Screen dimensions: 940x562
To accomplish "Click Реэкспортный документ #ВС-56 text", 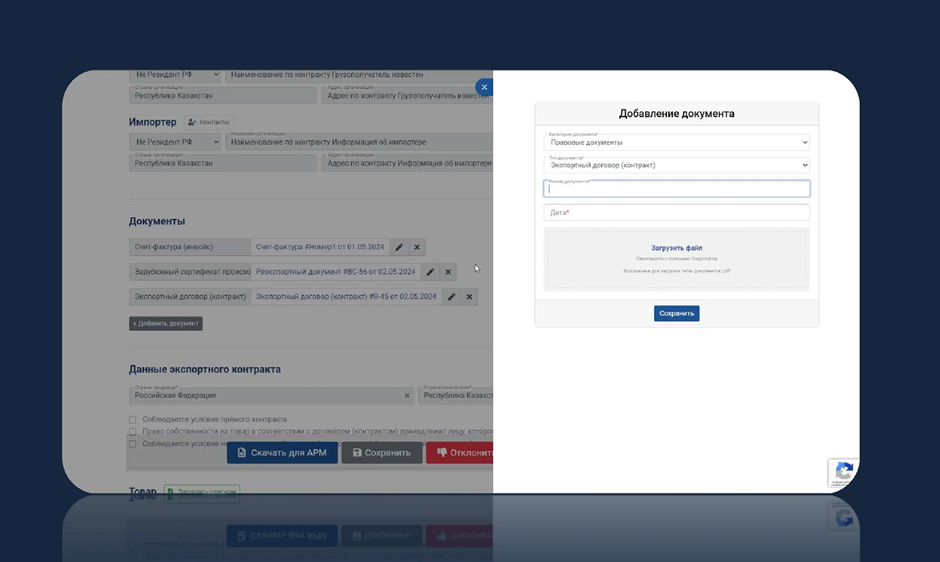I will click(x=336, y=272).
